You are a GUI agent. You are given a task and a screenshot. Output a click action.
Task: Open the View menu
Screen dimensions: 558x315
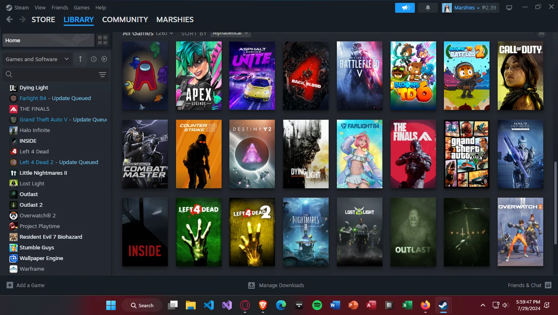[x=40, y=7]
